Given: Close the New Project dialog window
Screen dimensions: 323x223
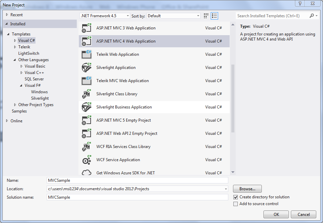Looking at the screenshot, I should click(313, 3).
